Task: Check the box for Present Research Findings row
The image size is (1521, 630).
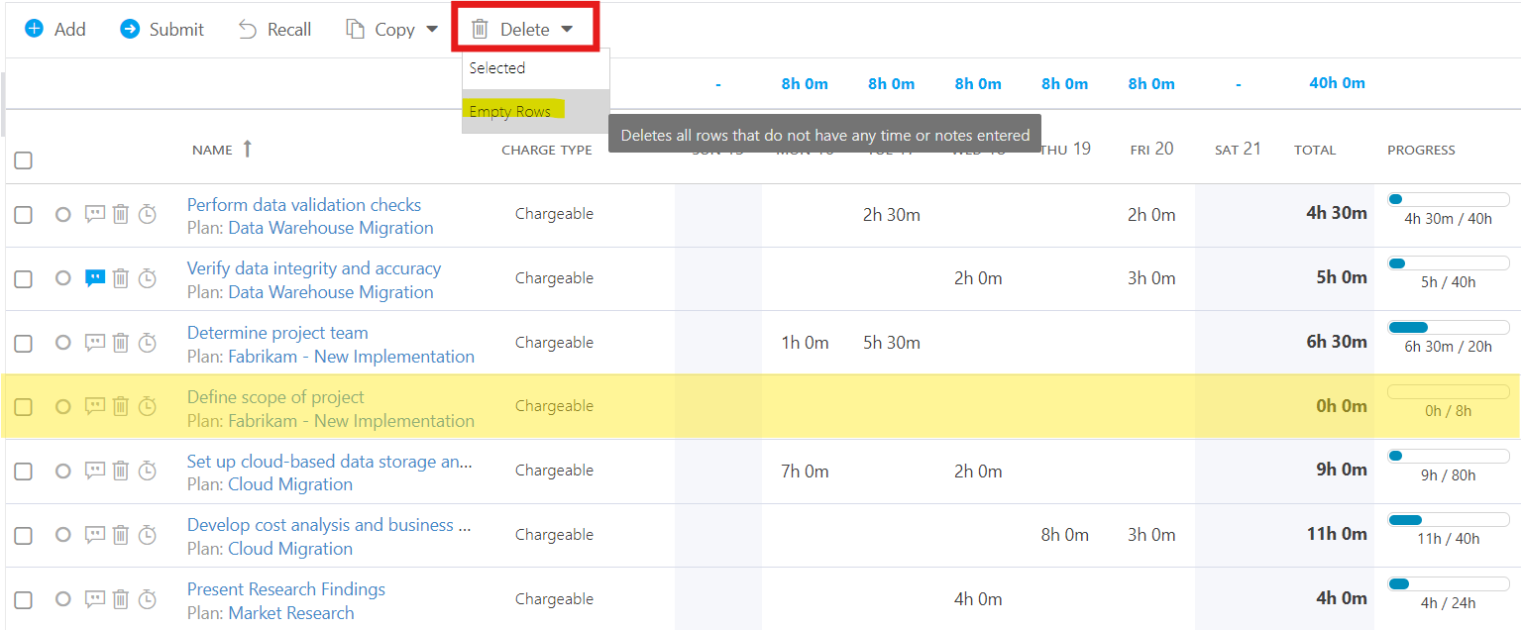Action: [24, 600]
